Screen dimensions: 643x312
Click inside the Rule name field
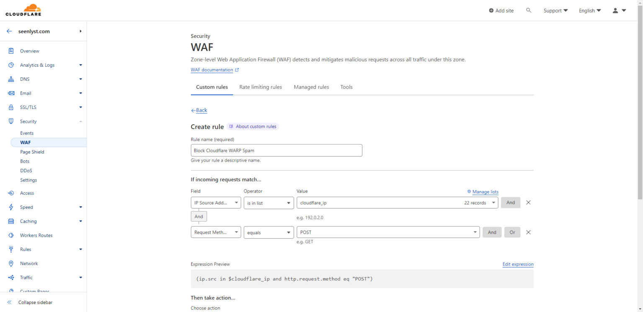point(276,150)
